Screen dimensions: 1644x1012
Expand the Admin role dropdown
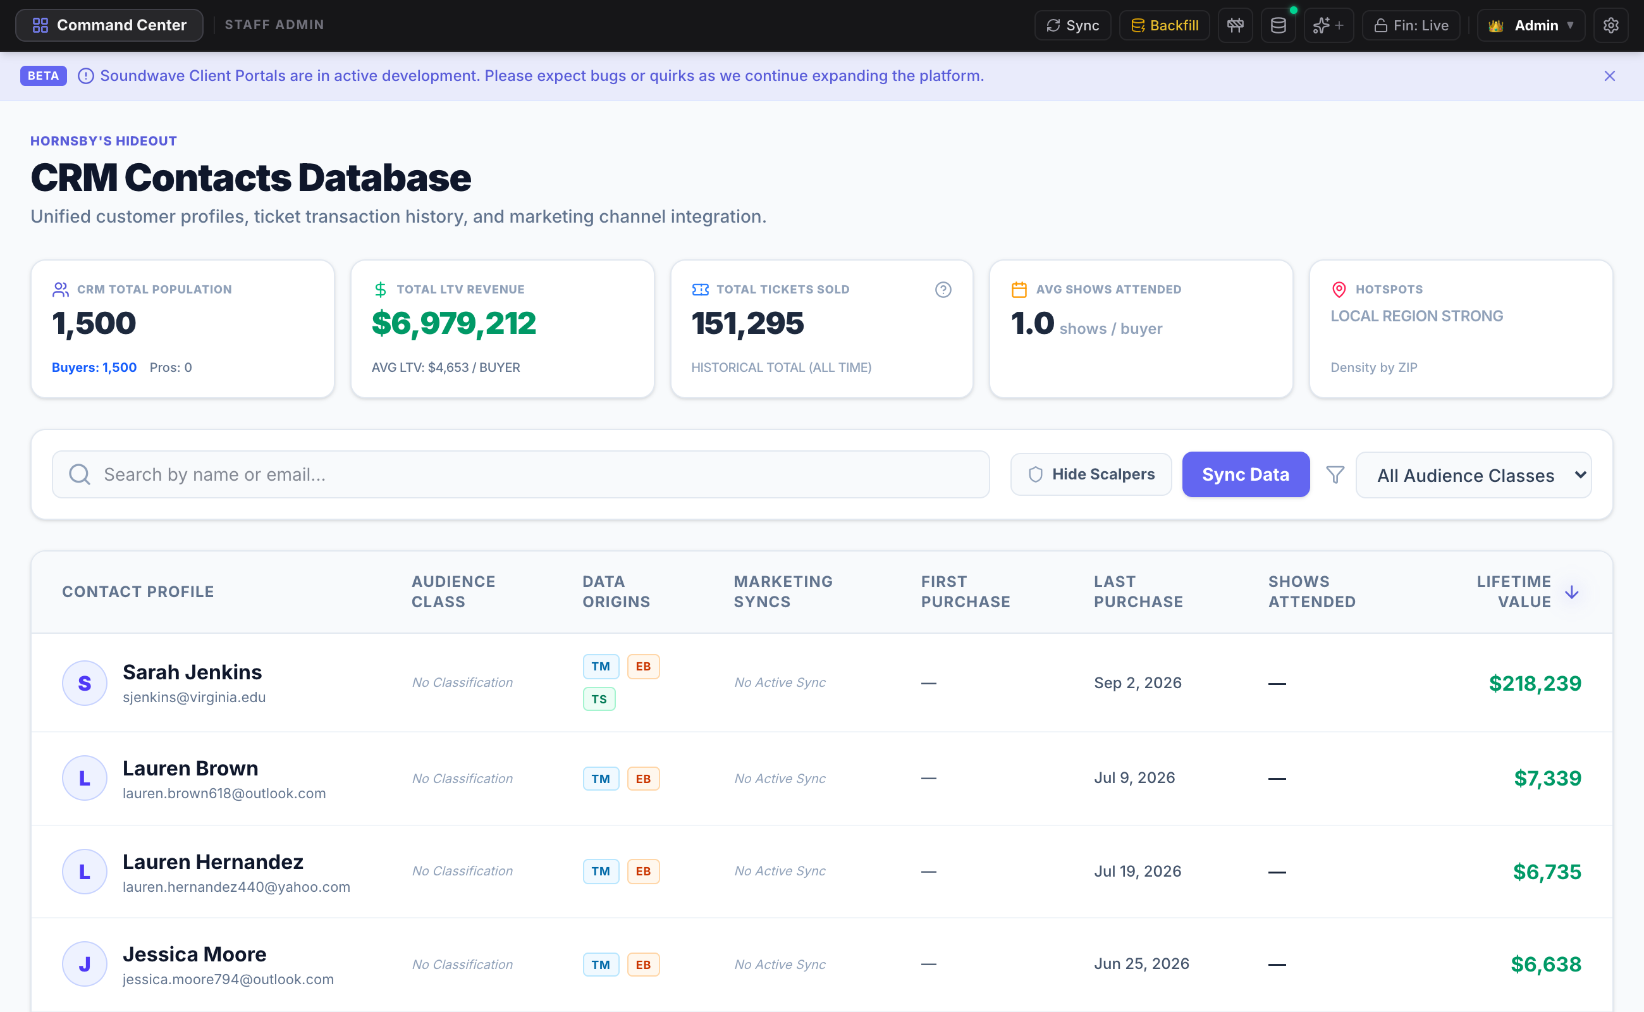click(1531, 25)
